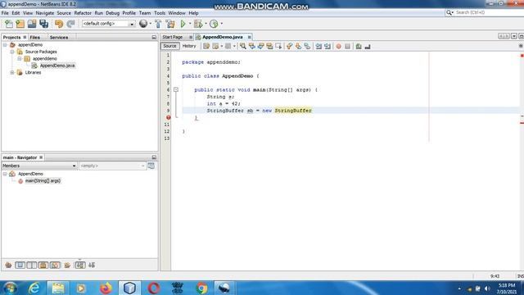Viewport: 524px width, 295px height.
Task: Click Find Selection magnifier icon in editor toolbar
Action: pyautogui.click(x=243, y=46)
